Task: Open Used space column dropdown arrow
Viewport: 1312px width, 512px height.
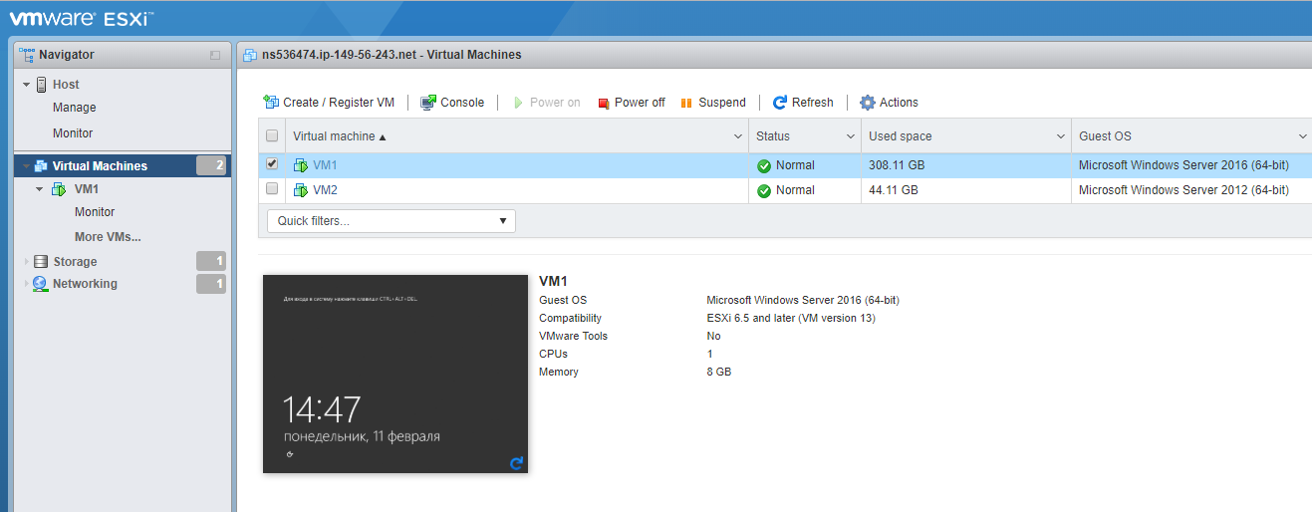Action: click(1061, 136)
